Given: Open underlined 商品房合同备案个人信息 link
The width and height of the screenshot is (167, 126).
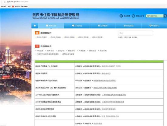Looking at the screenshot, I should tap(111, 66).
